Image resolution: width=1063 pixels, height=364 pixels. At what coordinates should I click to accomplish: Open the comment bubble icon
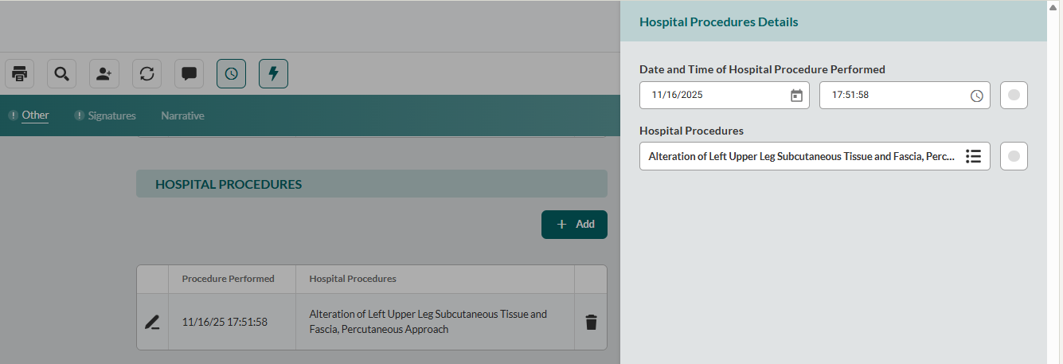pyautogui.click(x=189, y=74)
